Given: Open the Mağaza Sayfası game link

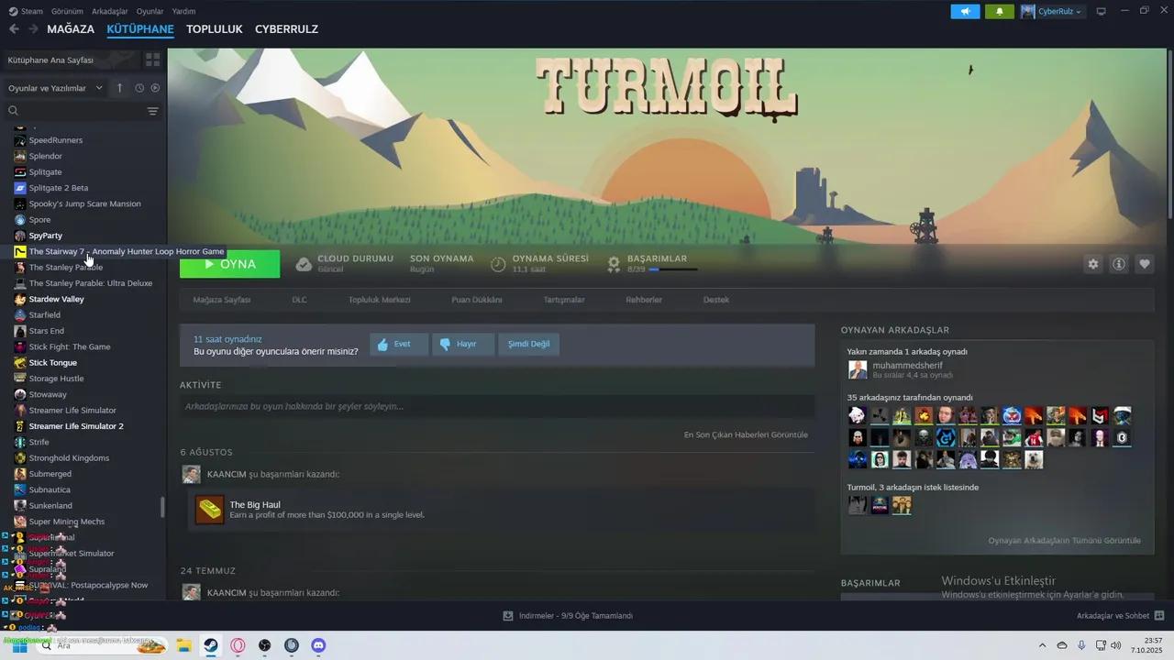Looking at the screenshot, I should click(x=221, y=300).
